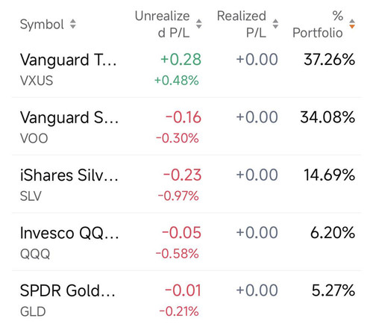Select the VXUS ticker symbol
This screenshot has height=327, width=373.
coord(37,81)
